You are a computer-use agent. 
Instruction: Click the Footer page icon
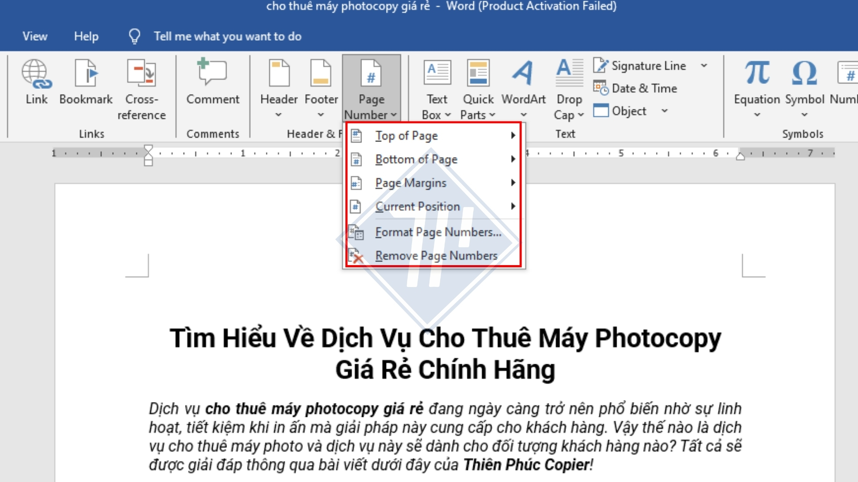coord(321,73)
